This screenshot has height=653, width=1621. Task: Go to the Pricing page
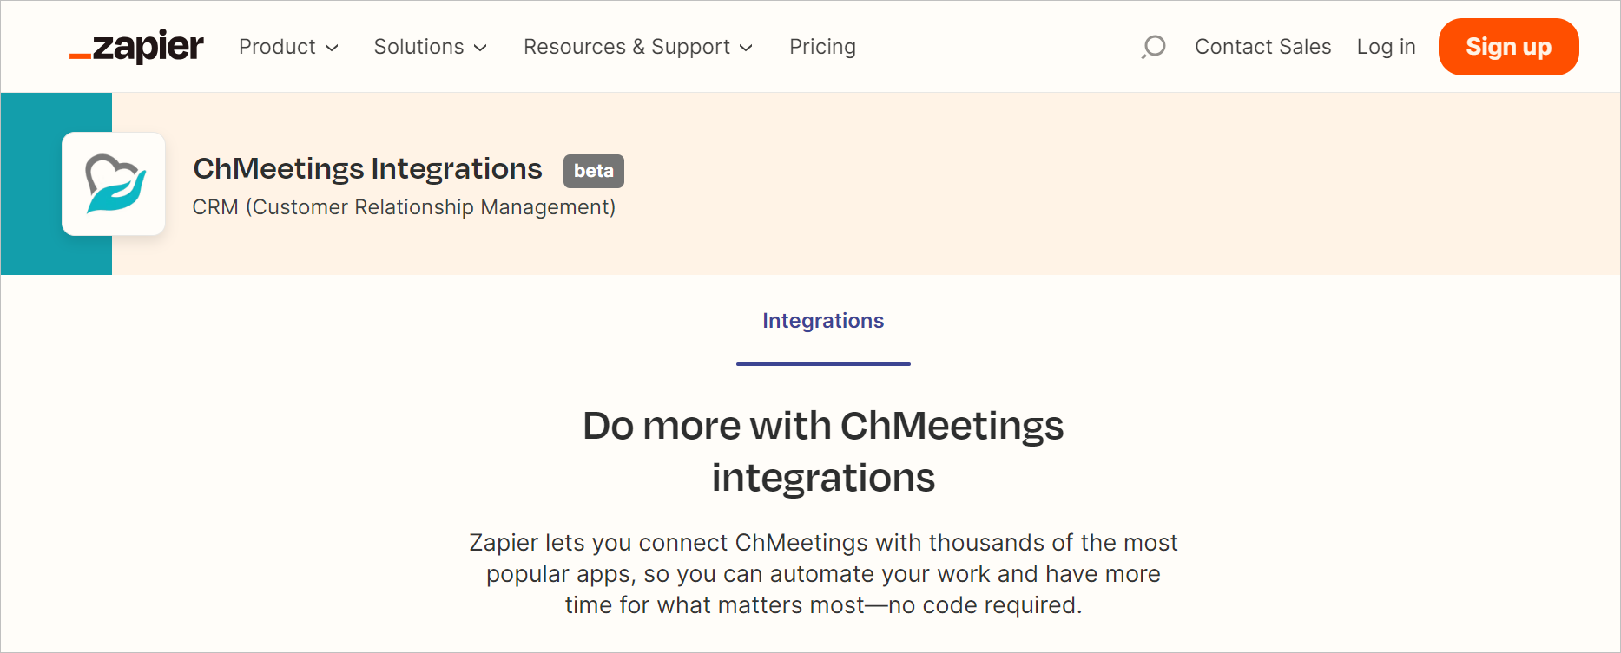click(822, 47)
